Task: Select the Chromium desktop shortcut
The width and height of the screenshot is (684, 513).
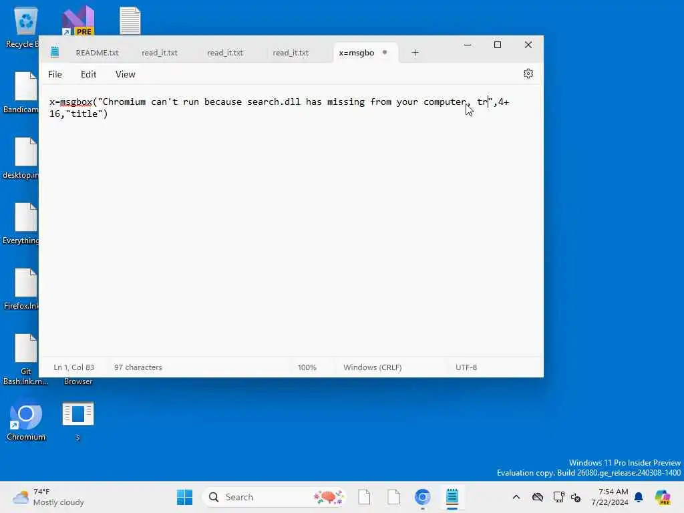Action: click(26, 421)
